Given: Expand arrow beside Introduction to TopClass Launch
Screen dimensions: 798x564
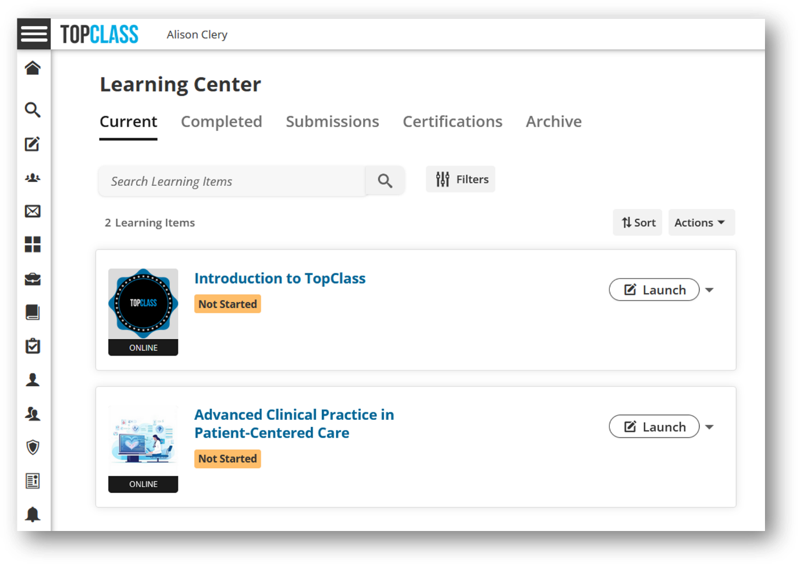Looking at the screenshot, I should [x=710, y=290].
